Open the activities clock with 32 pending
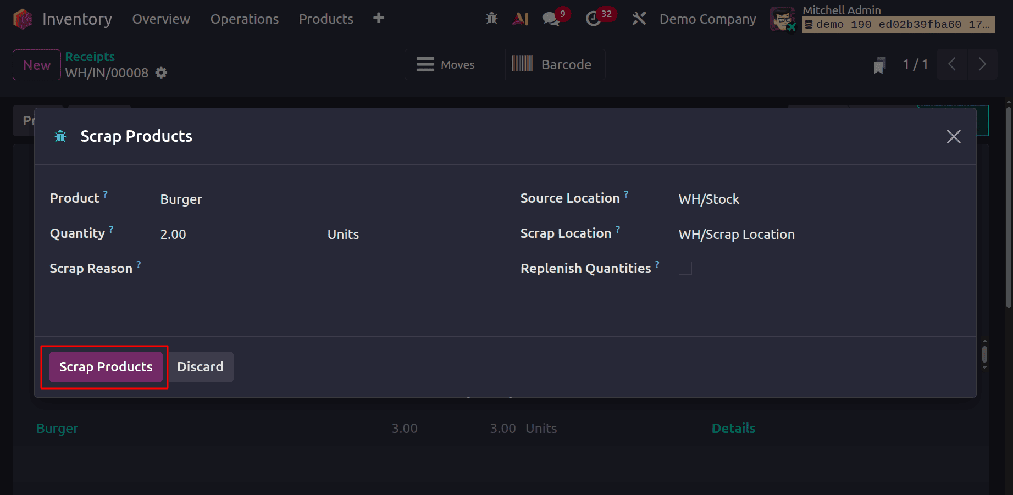This screenshot has width=1013, height=495. coord(594,18)
